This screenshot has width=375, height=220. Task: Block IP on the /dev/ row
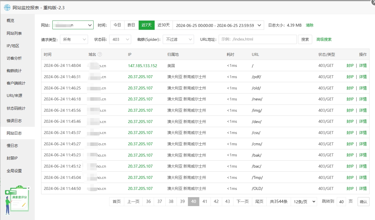pos(350,122)
